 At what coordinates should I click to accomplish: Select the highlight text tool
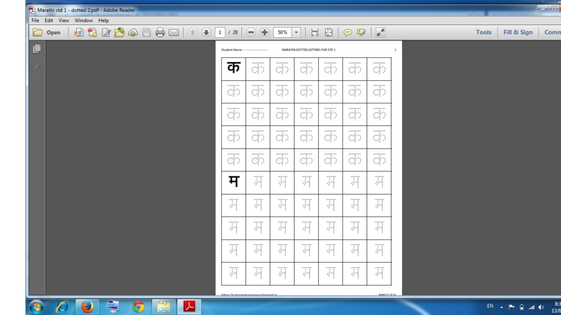click(x=360, y=32)
